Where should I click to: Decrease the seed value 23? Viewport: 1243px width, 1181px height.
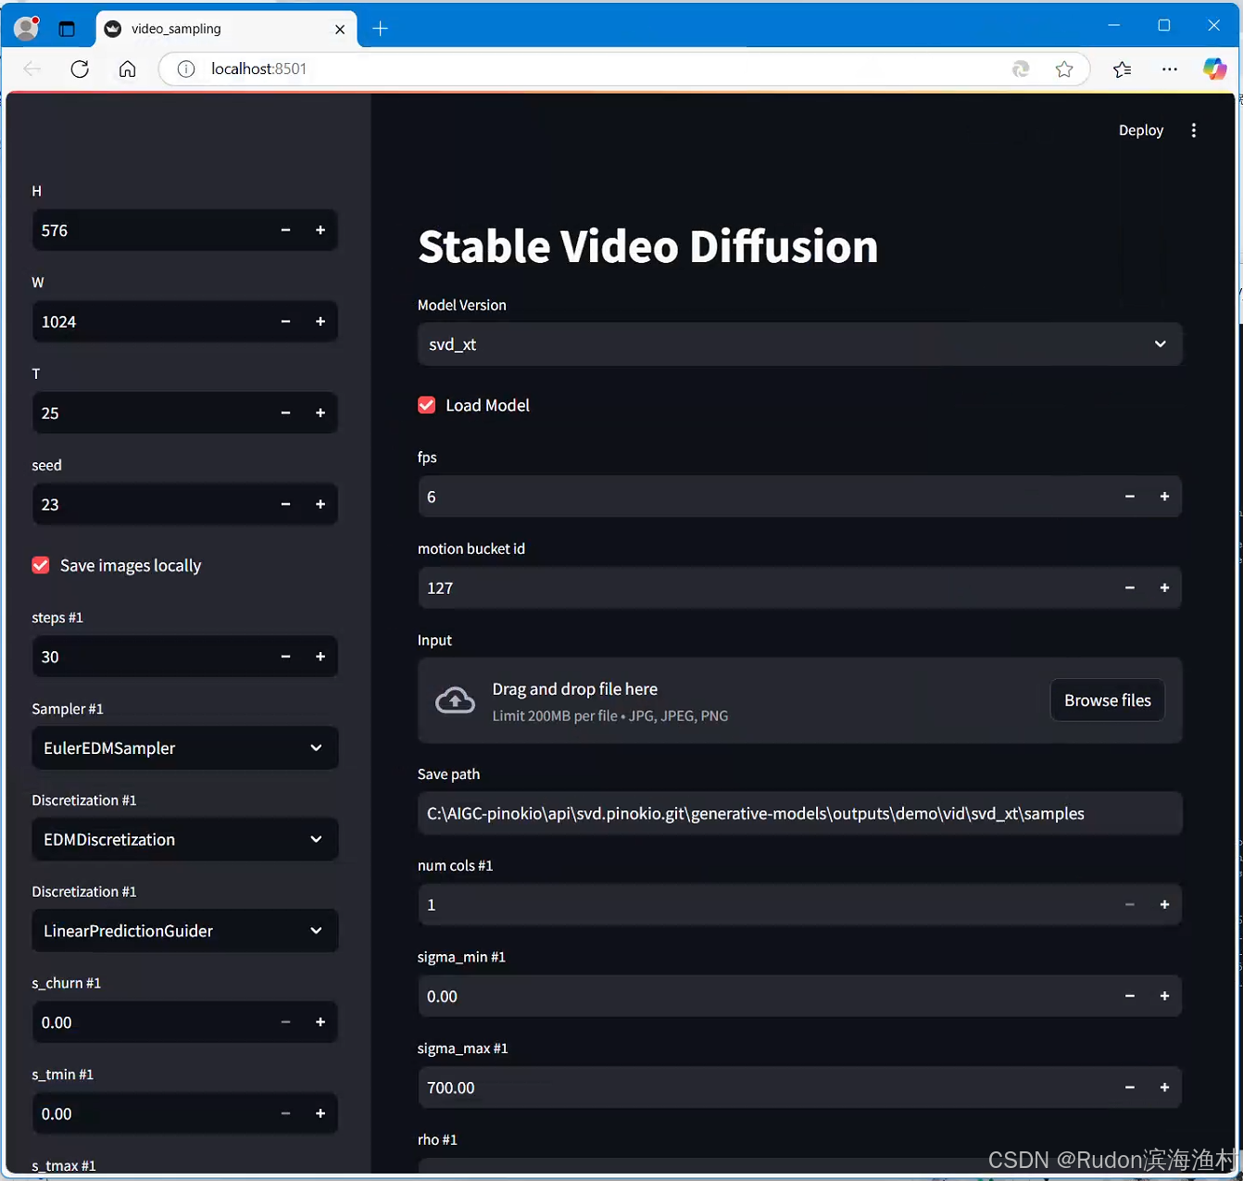point(285,504)
